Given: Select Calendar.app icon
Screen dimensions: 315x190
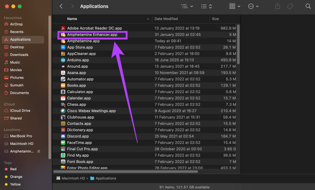Looking at the screenshot, I should point(63,98).
